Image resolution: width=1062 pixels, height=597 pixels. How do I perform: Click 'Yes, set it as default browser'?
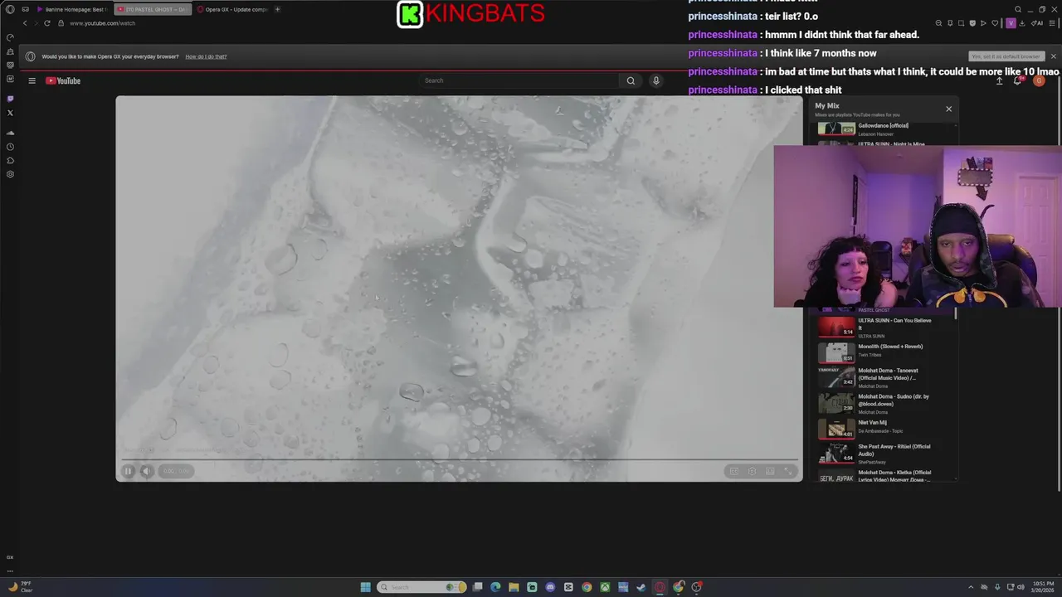click(x=1006, y=56)
